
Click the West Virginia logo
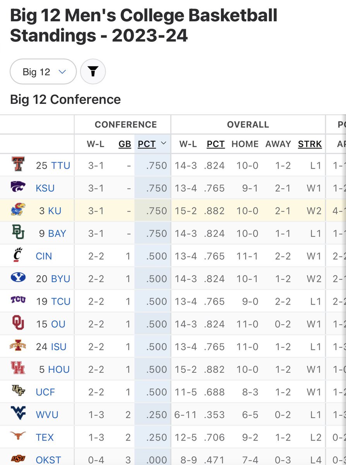point(18,413)
